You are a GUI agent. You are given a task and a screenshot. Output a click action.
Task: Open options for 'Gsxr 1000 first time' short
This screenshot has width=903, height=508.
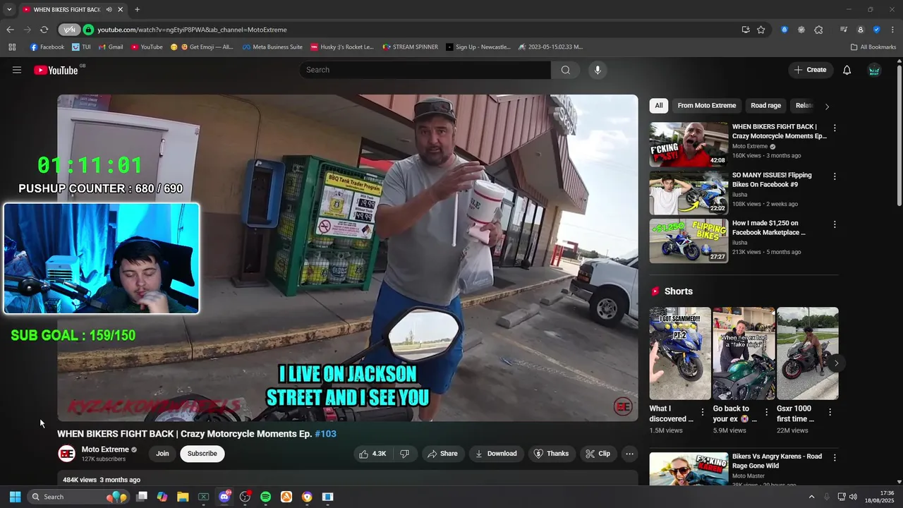830,412
